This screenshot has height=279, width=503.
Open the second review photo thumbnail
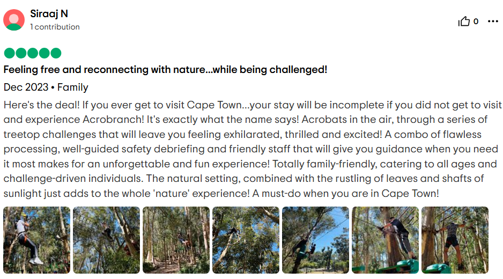coord(106,240)
